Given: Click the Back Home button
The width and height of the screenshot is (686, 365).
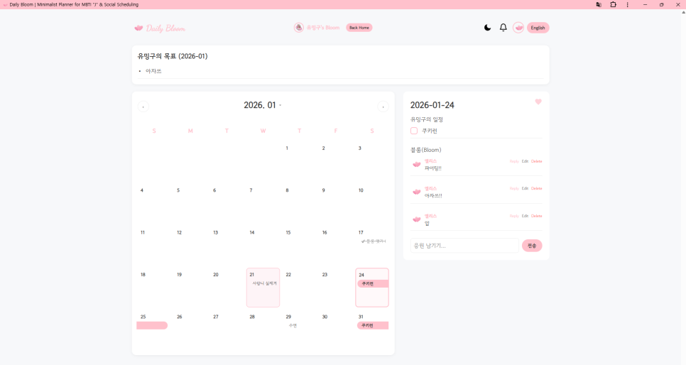Looking at the screenshot, I should click(359, 28).
